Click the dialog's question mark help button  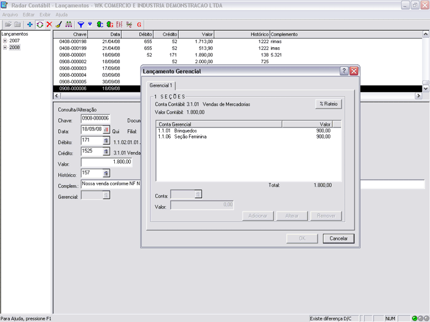coord(344,71)
